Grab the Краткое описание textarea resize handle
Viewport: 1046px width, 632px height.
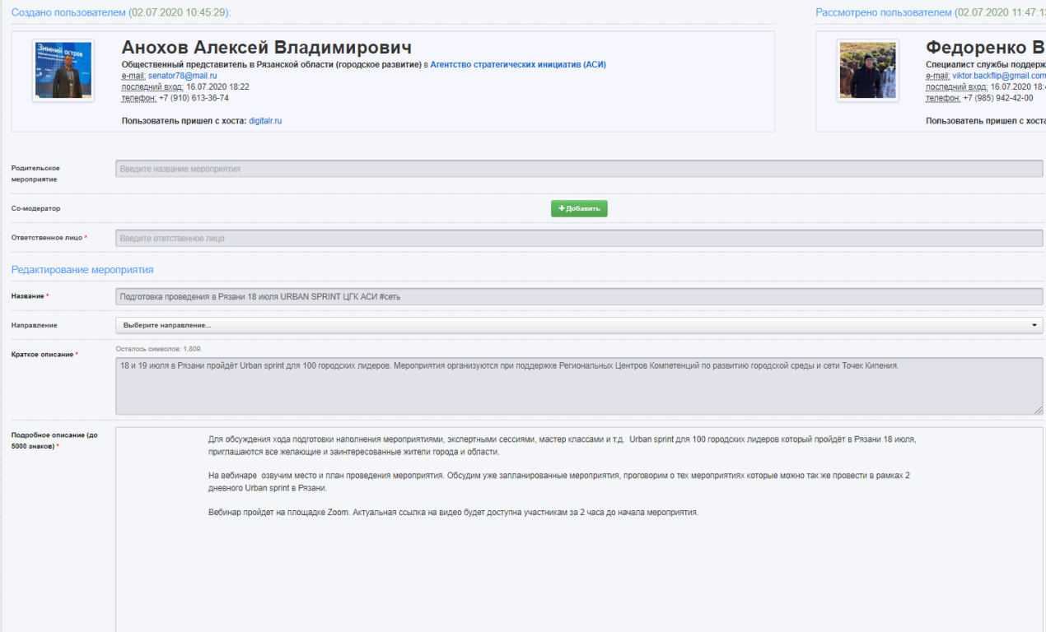[1038, 410]
